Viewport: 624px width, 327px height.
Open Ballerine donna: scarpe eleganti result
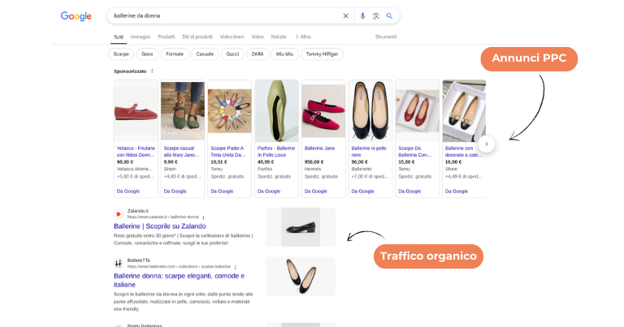click(x=179, y=280)
